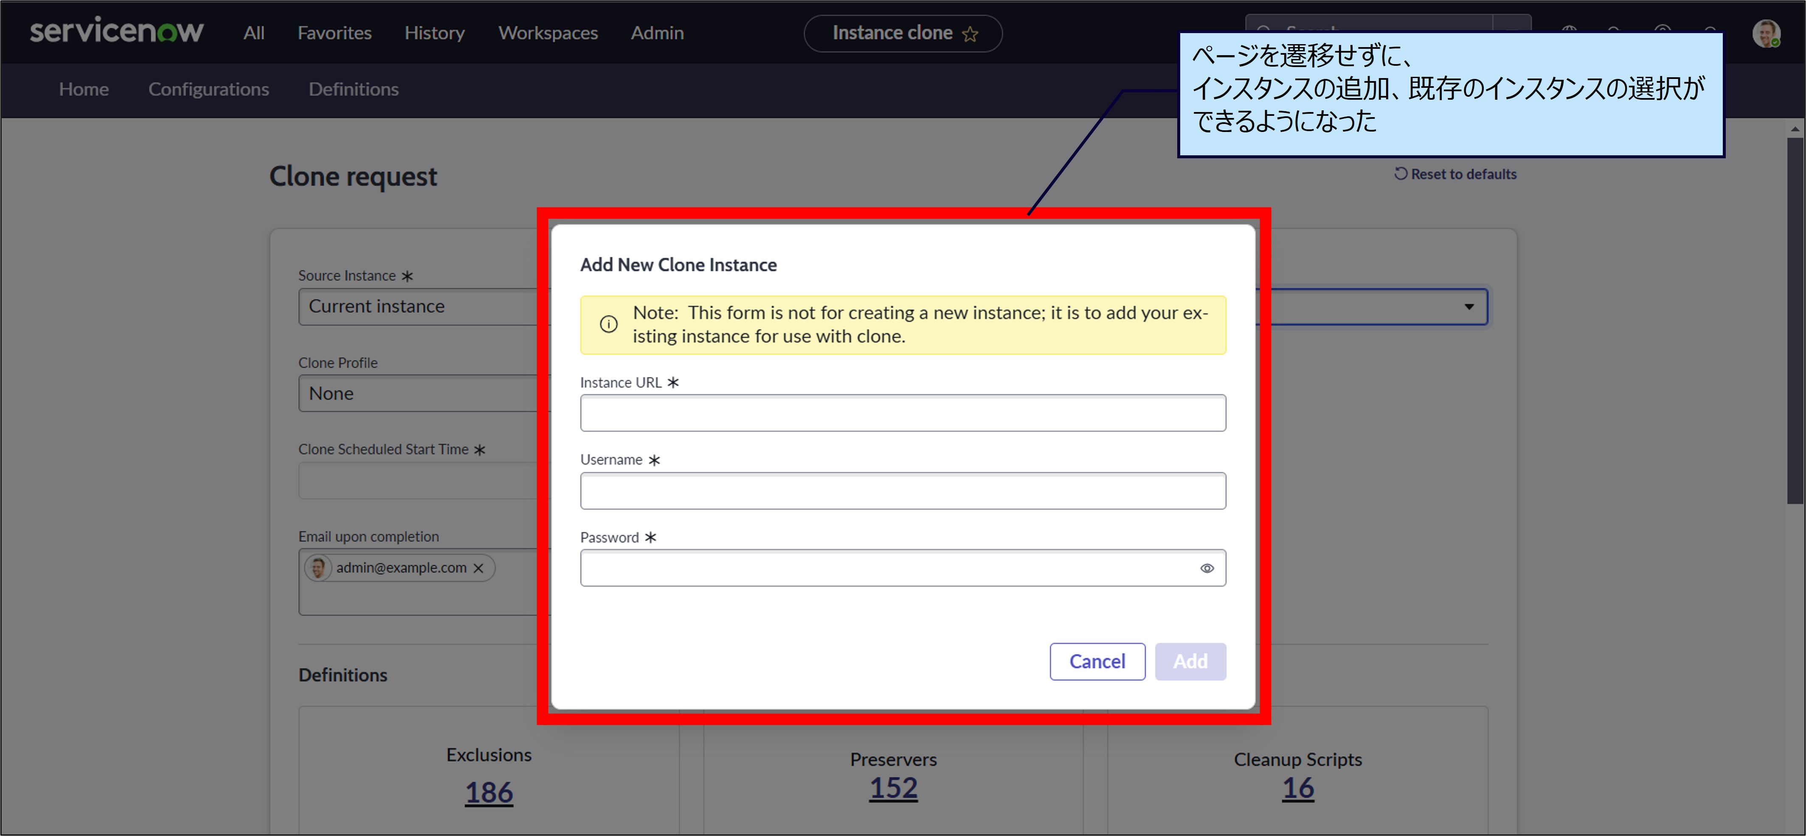The width and height of the screenshot is (1806, 836).
Task: Open the notifications icon in the header
Action: click(1614, 32)
